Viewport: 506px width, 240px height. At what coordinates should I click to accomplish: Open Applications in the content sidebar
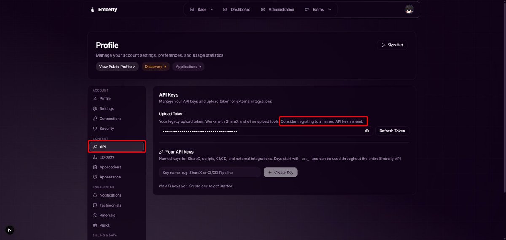[117, 167]
